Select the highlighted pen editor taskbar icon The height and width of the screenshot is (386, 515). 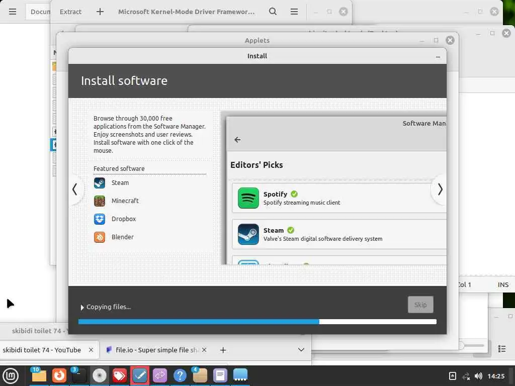click(x=140, y=375)
